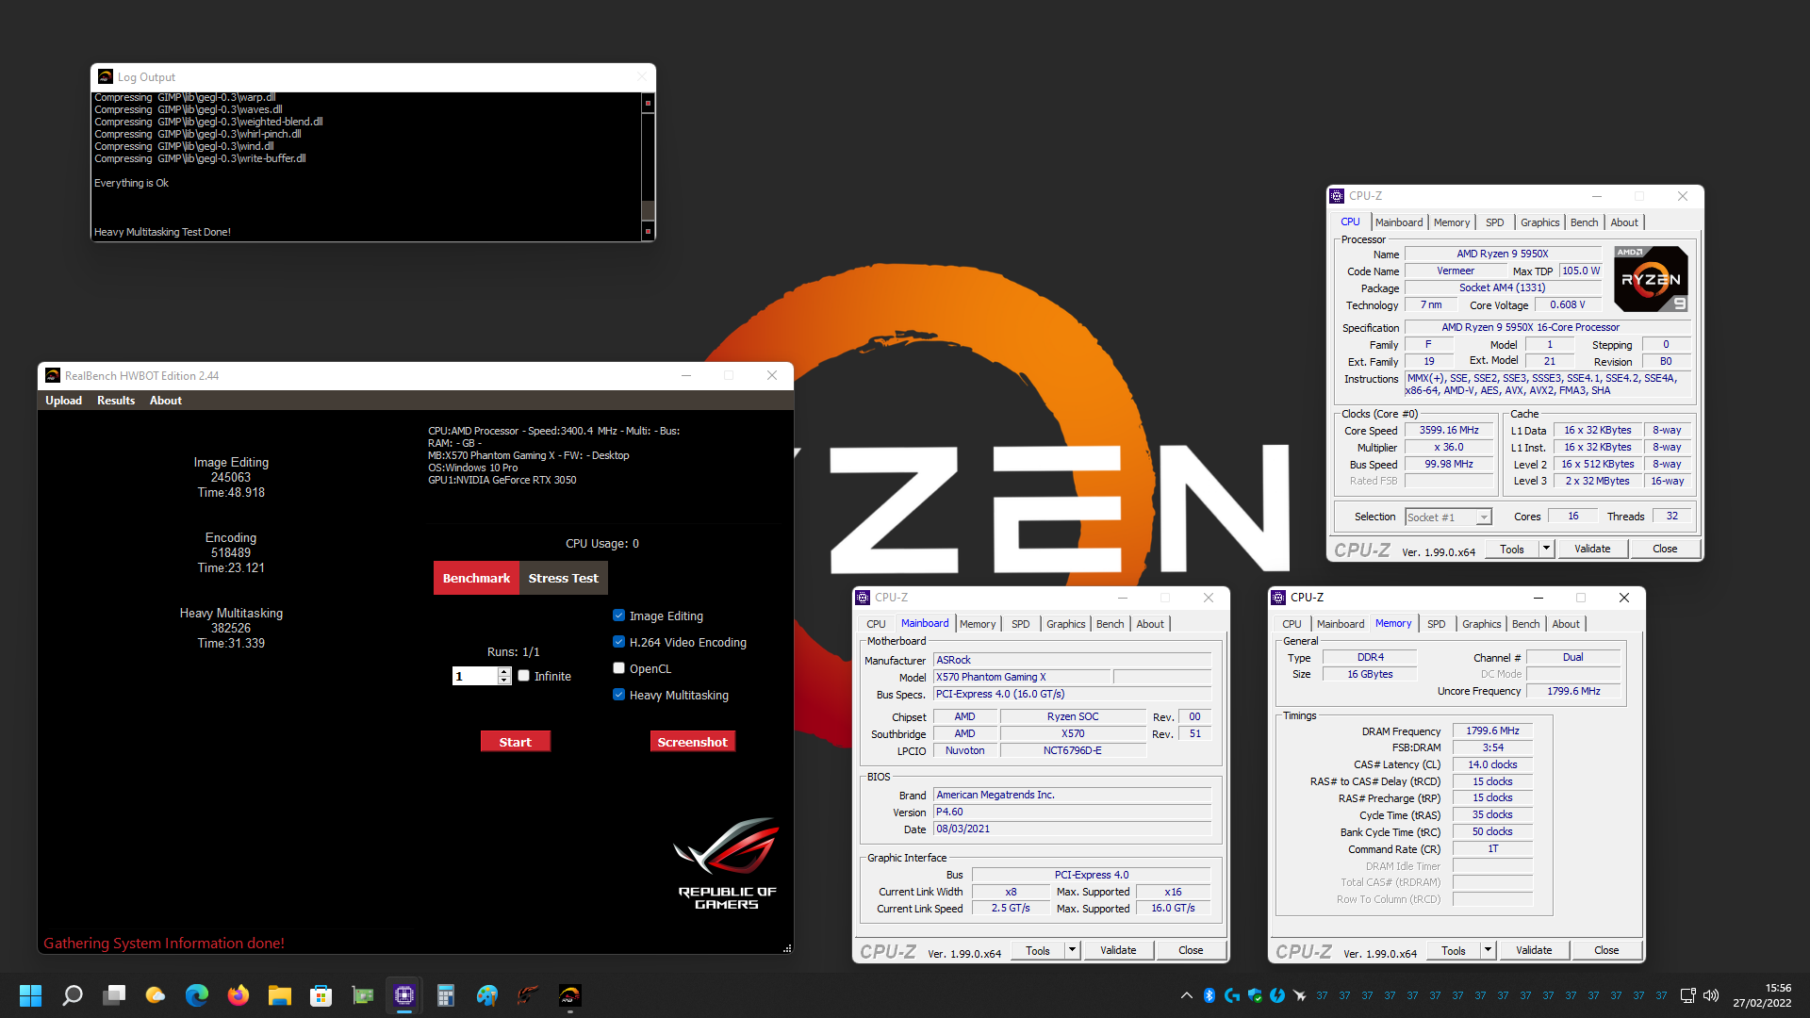
Task: Expand Tools arrow in CPU-Z memory window
Action: tap(1488, 950)
